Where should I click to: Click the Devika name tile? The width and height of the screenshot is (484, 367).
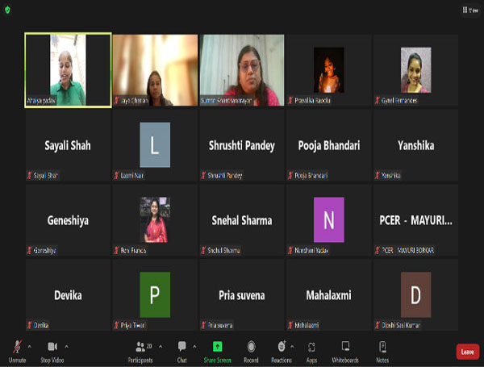68,295
